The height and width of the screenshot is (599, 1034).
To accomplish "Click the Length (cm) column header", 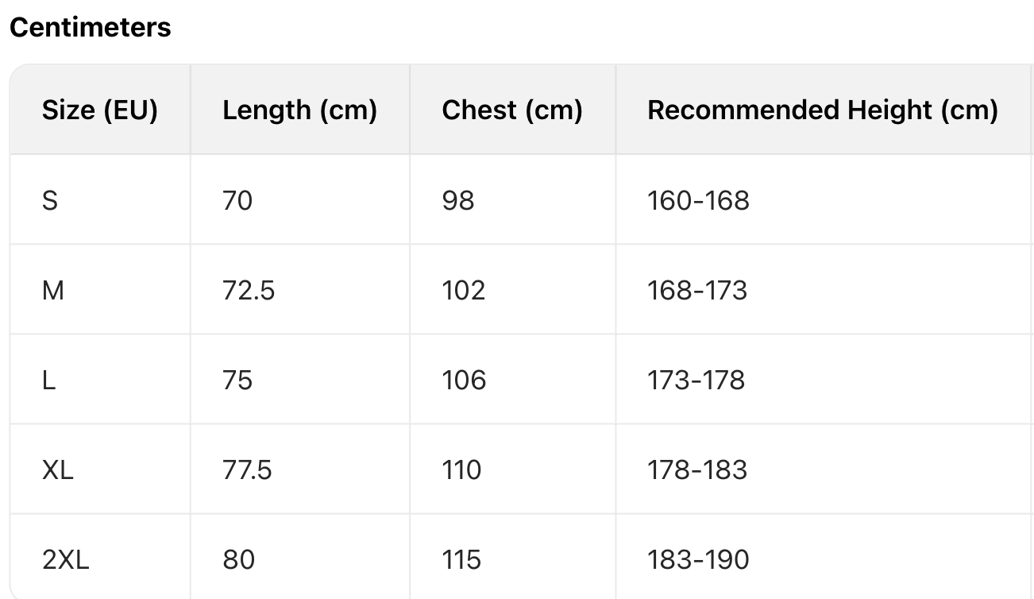I will coord(299,110).
